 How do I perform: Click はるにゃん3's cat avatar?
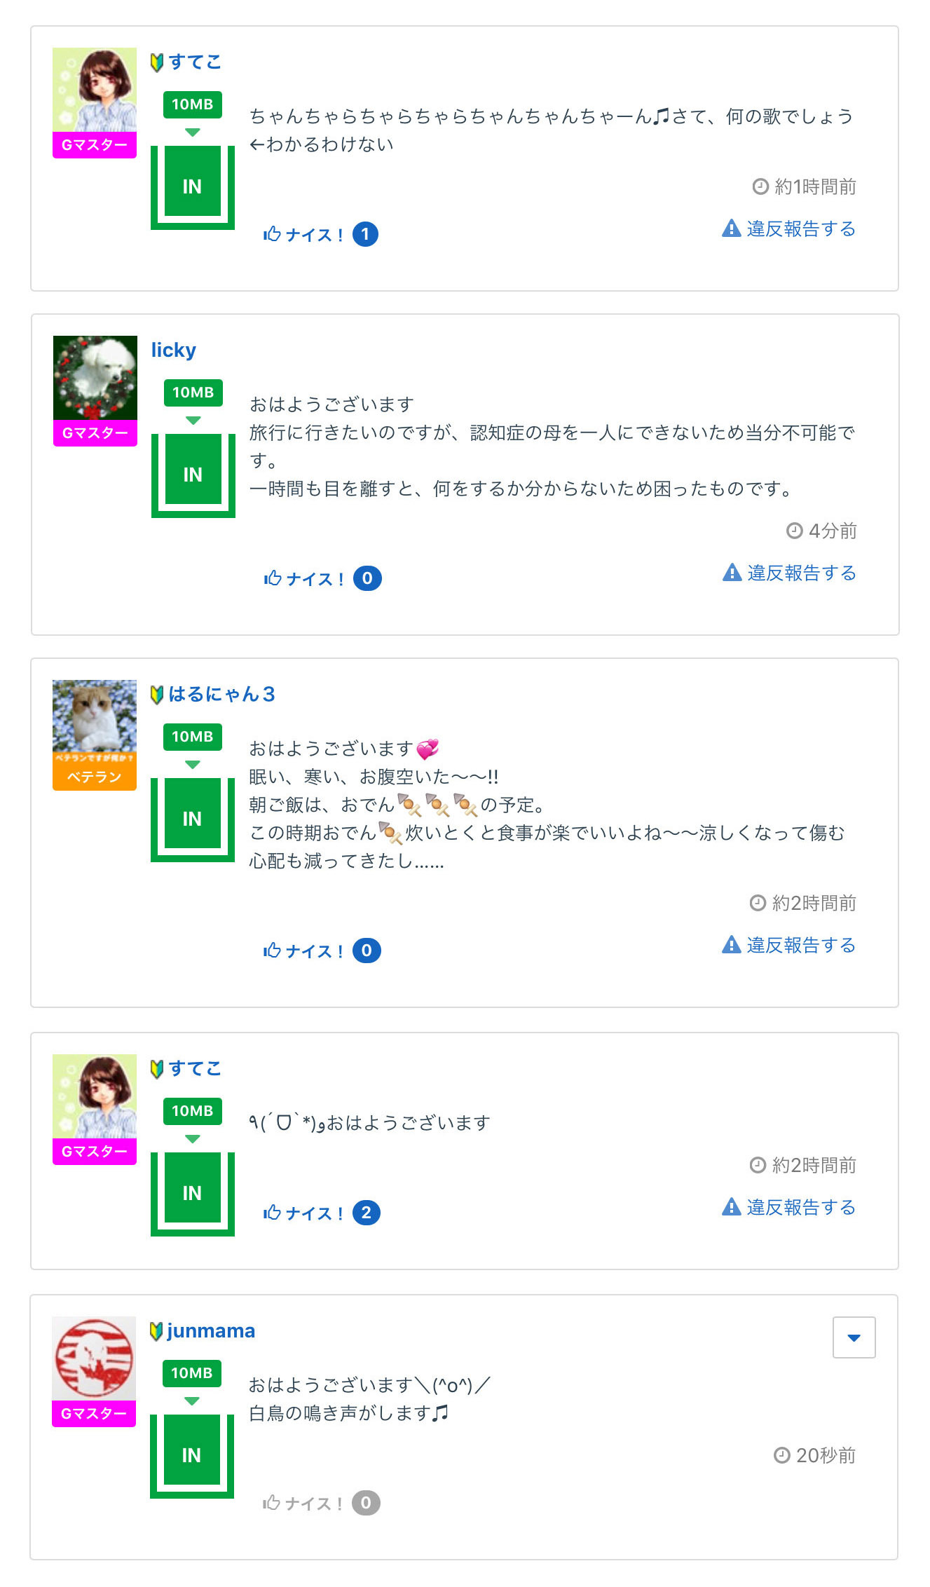click(x=95, y=715)
